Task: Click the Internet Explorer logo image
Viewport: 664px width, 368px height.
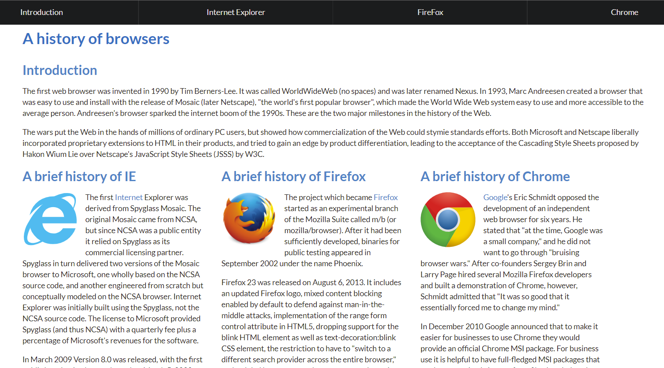Action: (x=50, y=219)
